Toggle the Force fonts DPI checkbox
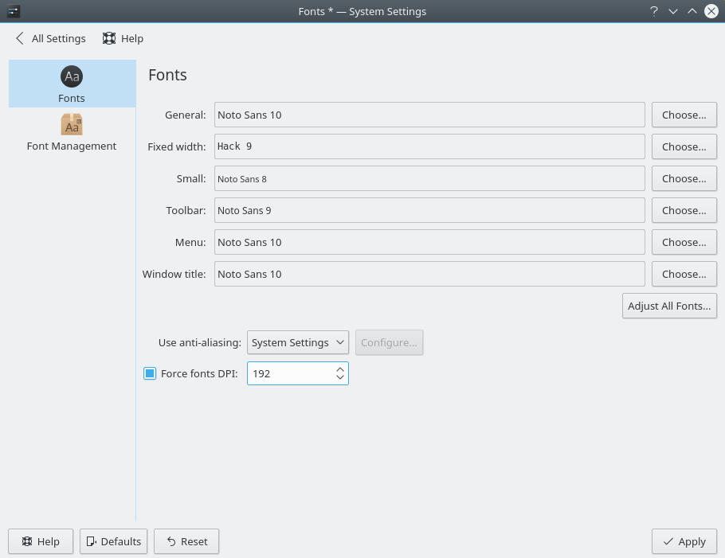The width and height of the screenshot is (725, 558). point(149,373)
